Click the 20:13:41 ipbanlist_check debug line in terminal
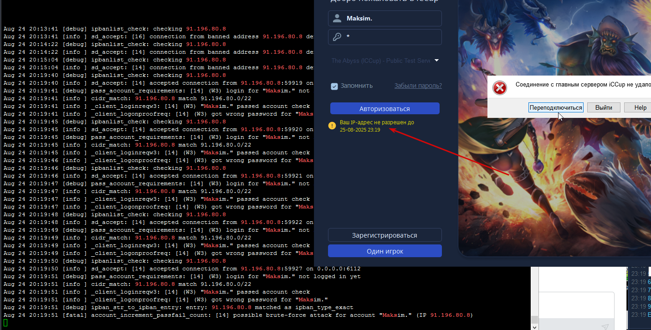 click(115, 29)
